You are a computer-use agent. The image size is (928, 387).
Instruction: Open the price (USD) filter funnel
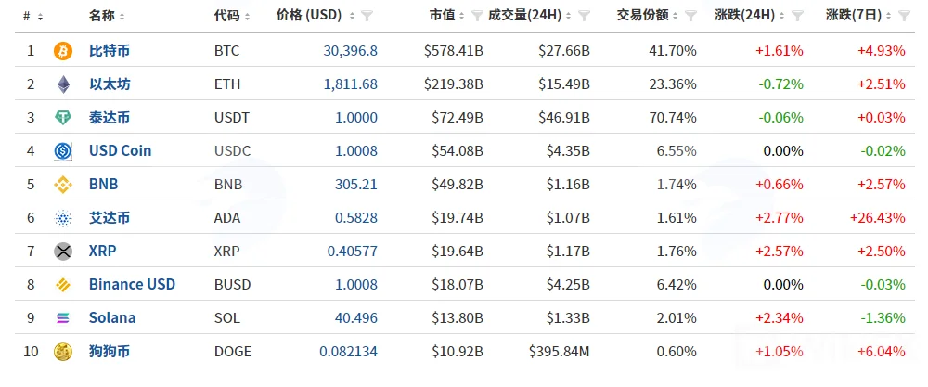pos(367,16)
